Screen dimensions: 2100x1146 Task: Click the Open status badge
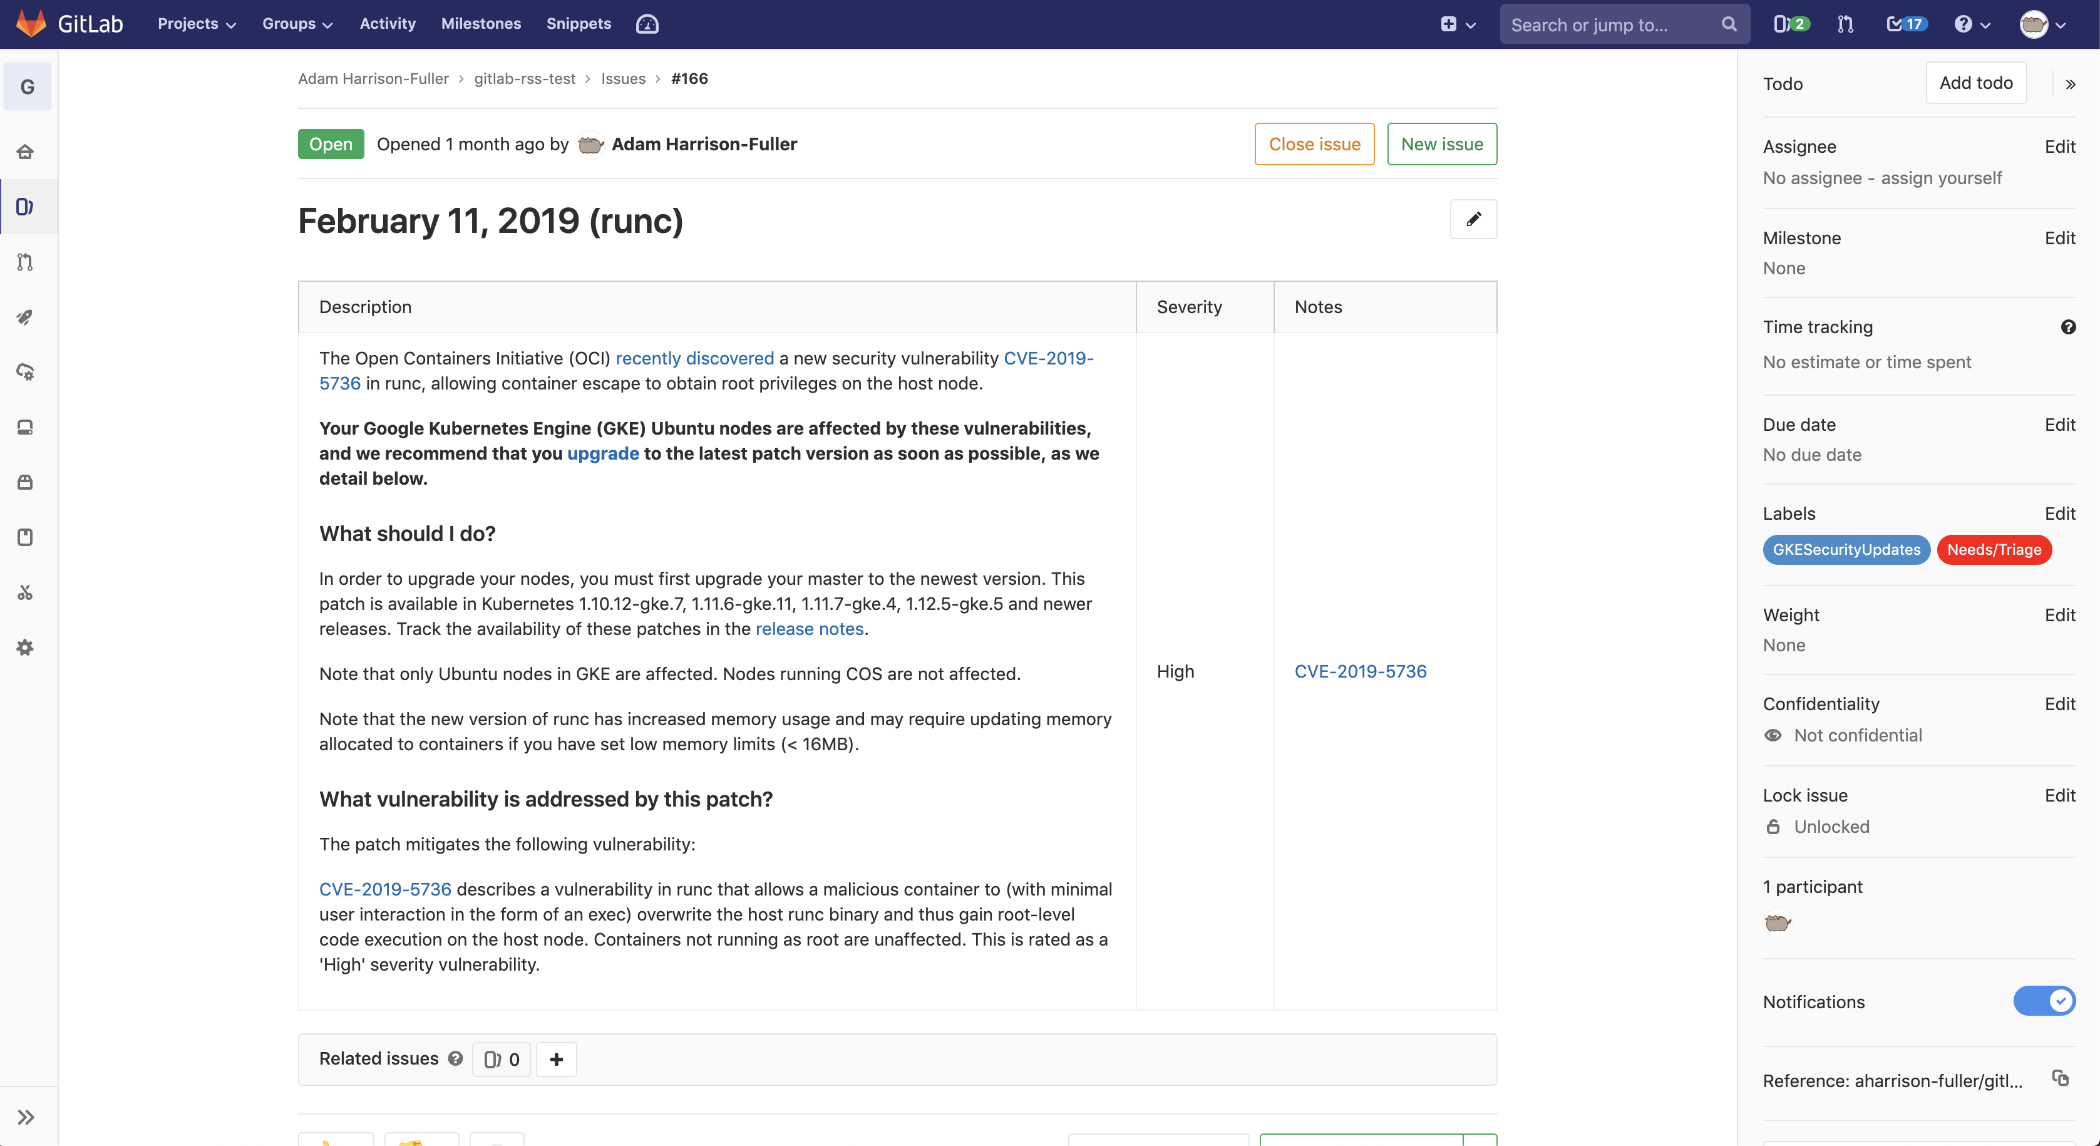330,144
